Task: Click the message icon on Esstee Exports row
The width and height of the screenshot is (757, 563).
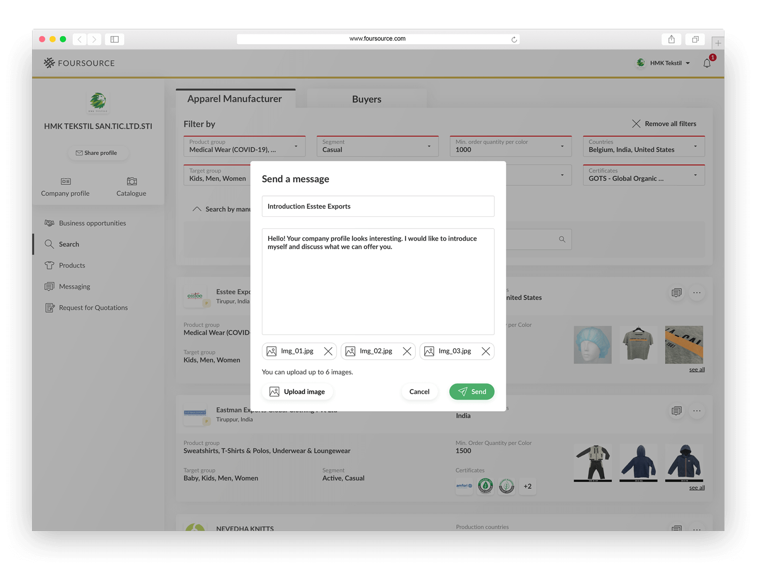Action: click(677, 293)
